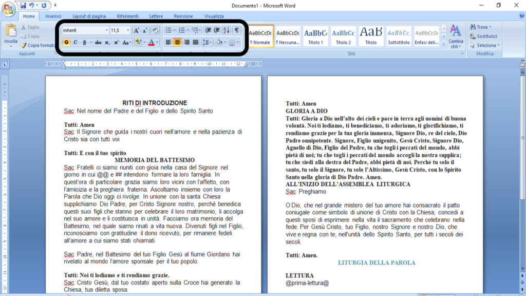Open the Inserisci ribbon tab
Image resolution: width=526 pixels, height=296 pixels.
pyautogui.click(x=54, y=16)
